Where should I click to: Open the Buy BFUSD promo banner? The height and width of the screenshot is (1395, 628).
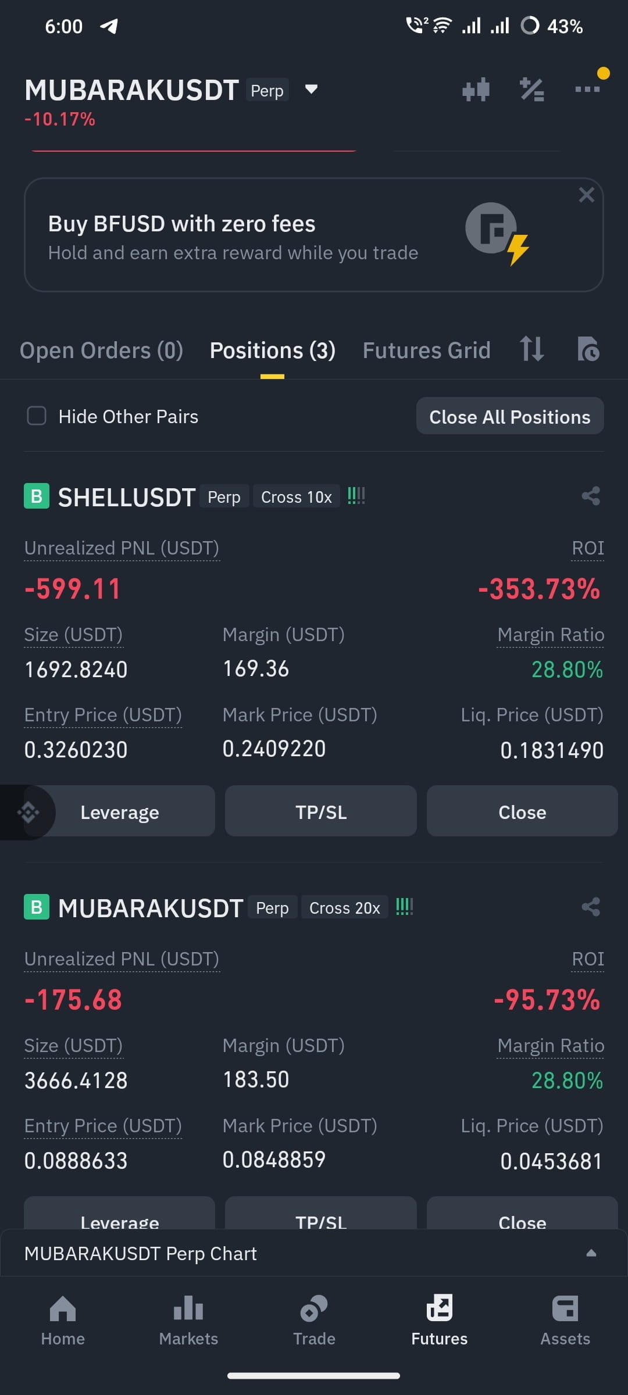point(314,235)
